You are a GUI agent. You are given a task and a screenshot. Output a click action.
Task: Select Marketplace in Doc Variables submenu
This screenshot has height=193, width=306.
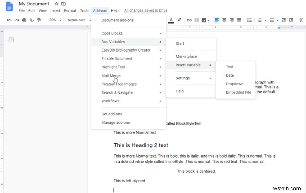[191, 57]
